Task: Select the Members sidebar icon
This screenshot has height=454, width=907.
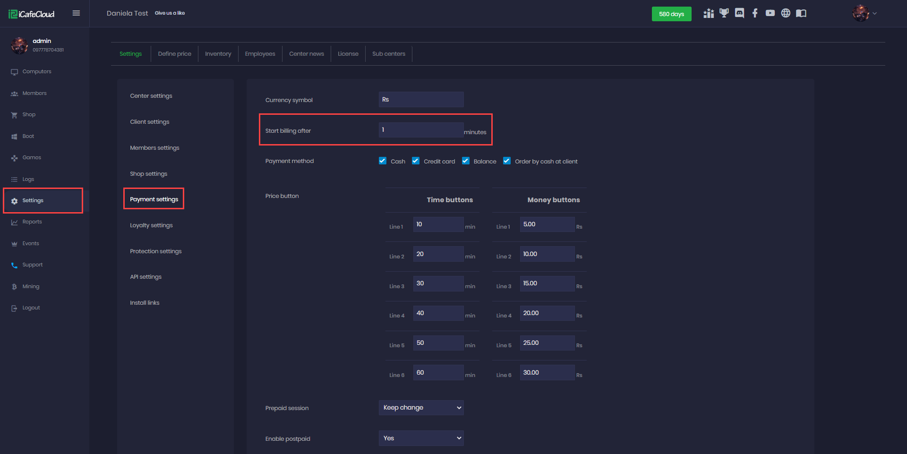Action: pyautogui.click(x=34, y=93)
